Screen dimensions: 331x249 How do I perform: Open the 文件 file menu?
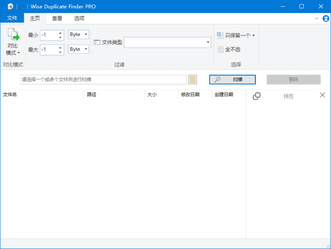pos(12,18)
